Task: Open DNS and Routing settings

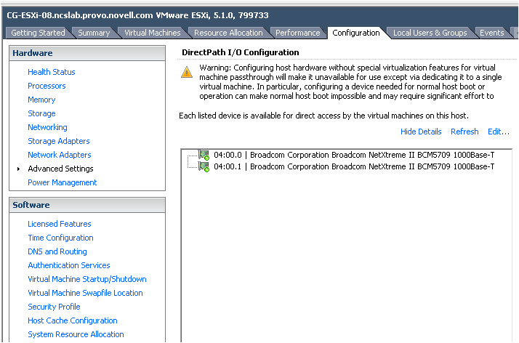Action: [57, 251]
